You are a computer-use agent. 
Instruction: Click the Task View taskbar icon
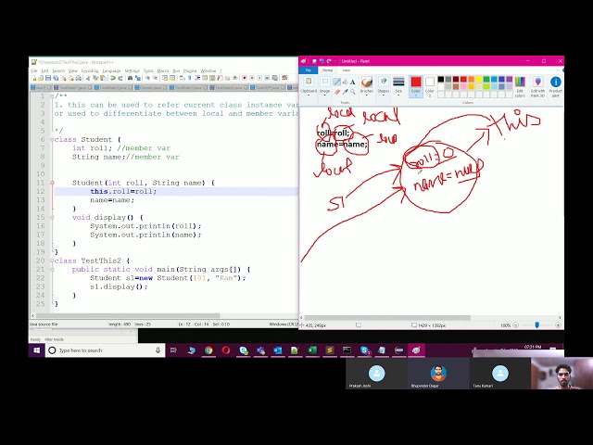point(173,350)
